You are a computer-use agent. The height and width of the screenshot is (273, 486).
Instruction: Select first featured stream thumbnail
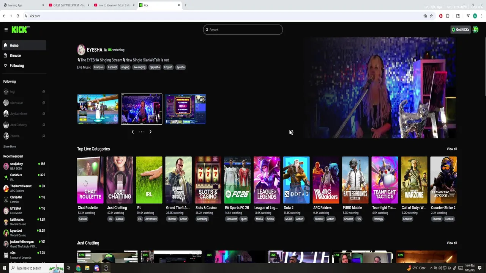pos(98,109)
